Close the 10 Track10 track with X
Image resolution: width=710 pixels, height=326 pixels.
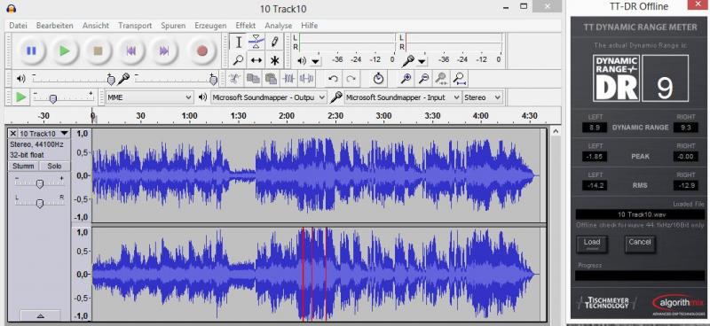pyautogui.click(x=13, y=134)
